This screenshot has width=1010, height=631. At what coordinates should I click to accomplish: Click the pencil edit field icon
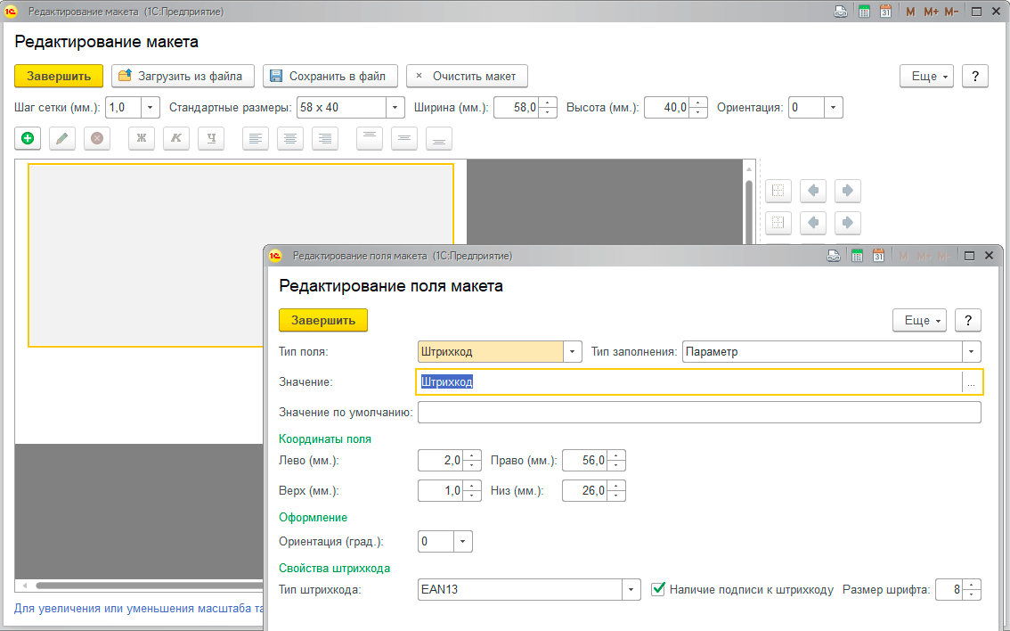point(62,138)
